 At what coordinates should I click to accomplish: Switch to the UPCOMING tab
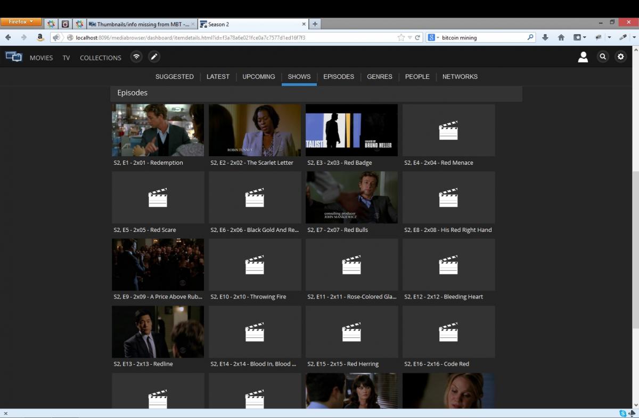(x=259, y=77)
